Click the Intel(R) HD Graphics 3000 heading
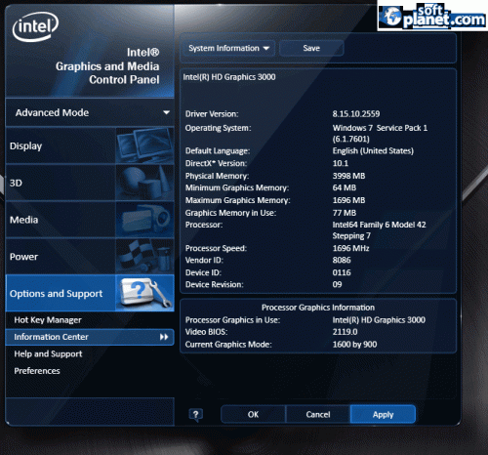This screenshot has width=488, height=455. pyautogui.click(x=229, y=77)
